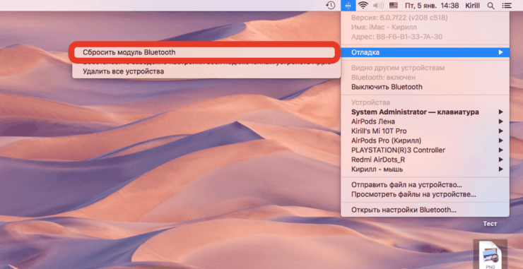Screen dimensions: 523x269
Task: Open the Wi-Fi status icon
Action: click(363, 6)
